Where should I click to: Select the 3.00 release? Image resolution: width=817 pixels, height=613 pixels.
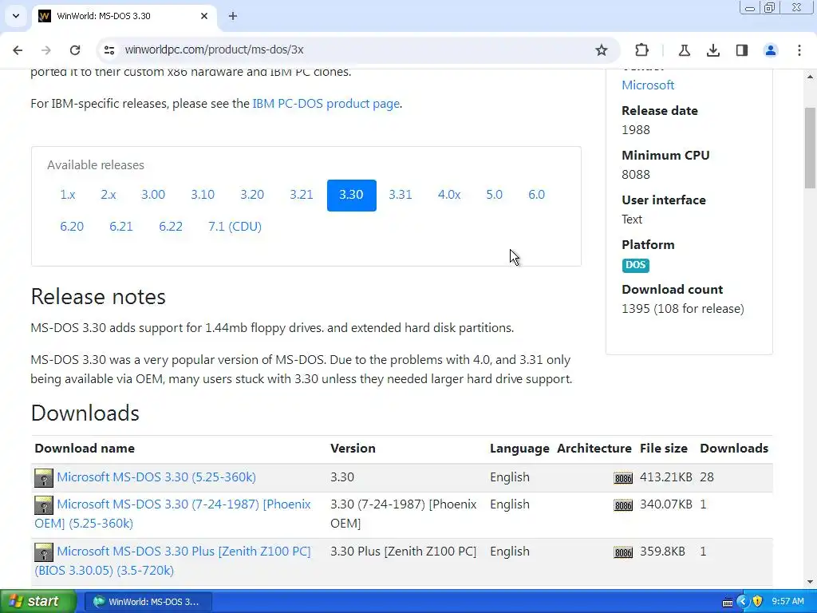point(153,195)
